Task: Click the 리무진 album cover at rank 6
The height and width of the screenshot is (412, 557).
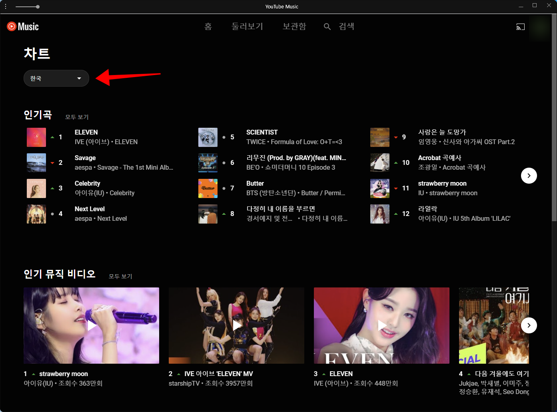Action: (x=208, y=163)
